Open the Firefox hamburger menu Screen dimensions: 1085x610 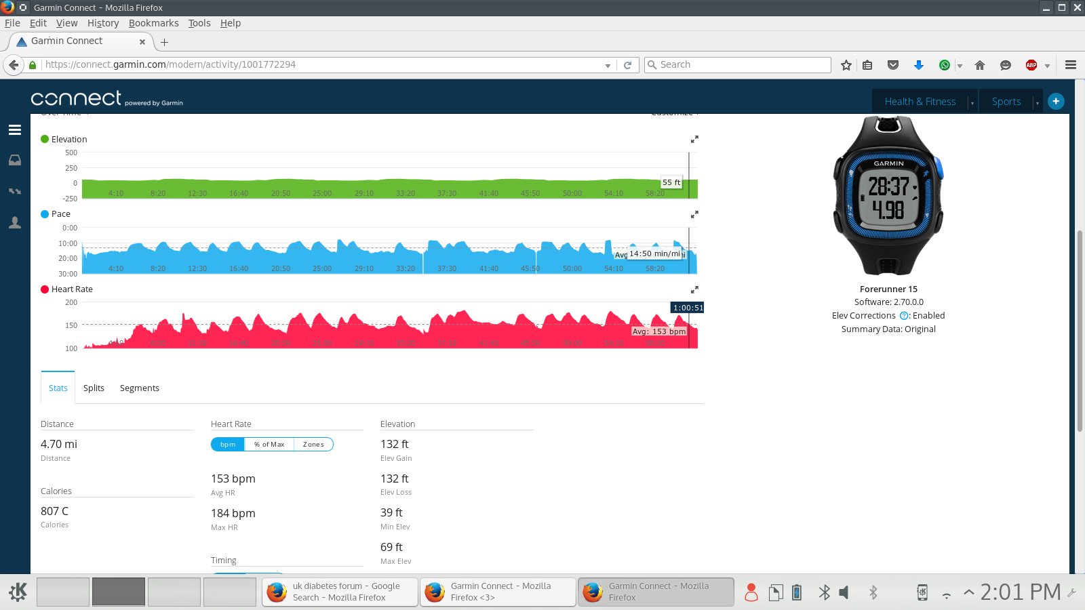pos(1071,65)
